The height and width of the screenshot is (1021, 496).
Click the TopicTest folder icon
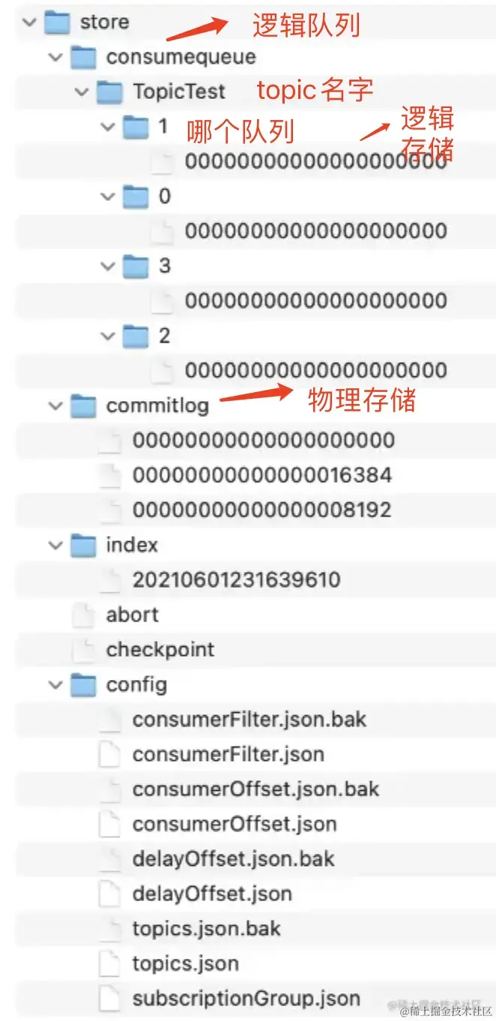coord(110,91)
